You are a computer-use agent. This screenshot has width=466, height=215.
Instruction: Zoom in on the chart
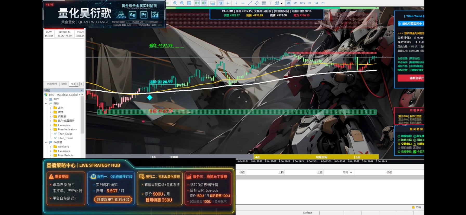175,3
